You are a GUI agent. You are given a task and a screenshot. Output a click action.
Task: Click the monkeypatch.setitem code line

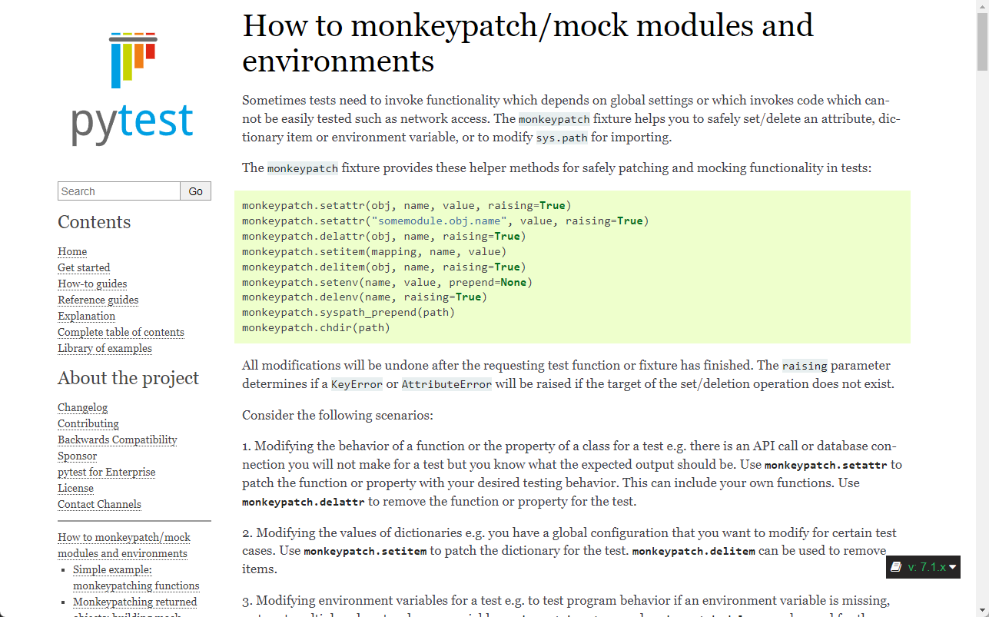(374, 251)
